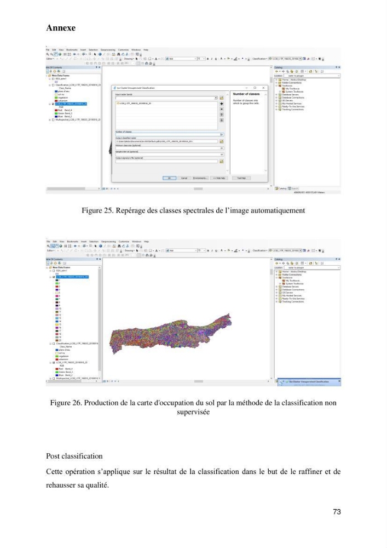Viewport: 387px width, 548px height.
Task: Open Input raster bands dropdown in dialog
Action: 216,98
